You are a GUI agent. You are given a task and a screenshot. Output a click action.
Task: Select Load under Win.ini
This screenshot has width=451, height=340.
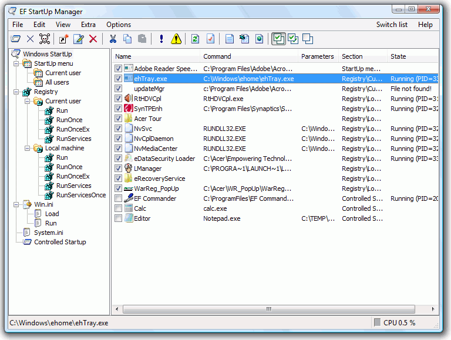coord(52,214)
